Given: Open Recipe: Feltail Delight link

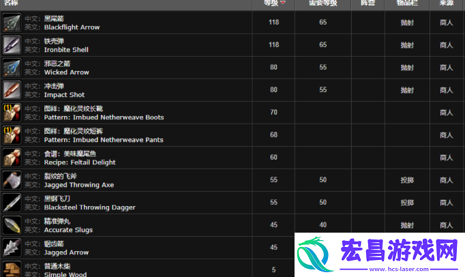Looking at the screenshot, I should [80, 162].
